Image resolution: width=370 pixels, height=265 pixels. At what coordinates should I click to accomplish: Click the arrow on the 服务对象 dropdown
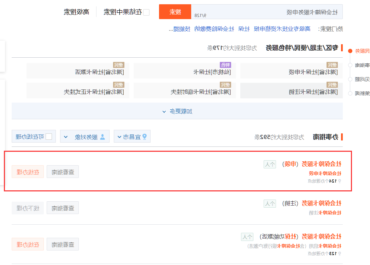(66, 137)
